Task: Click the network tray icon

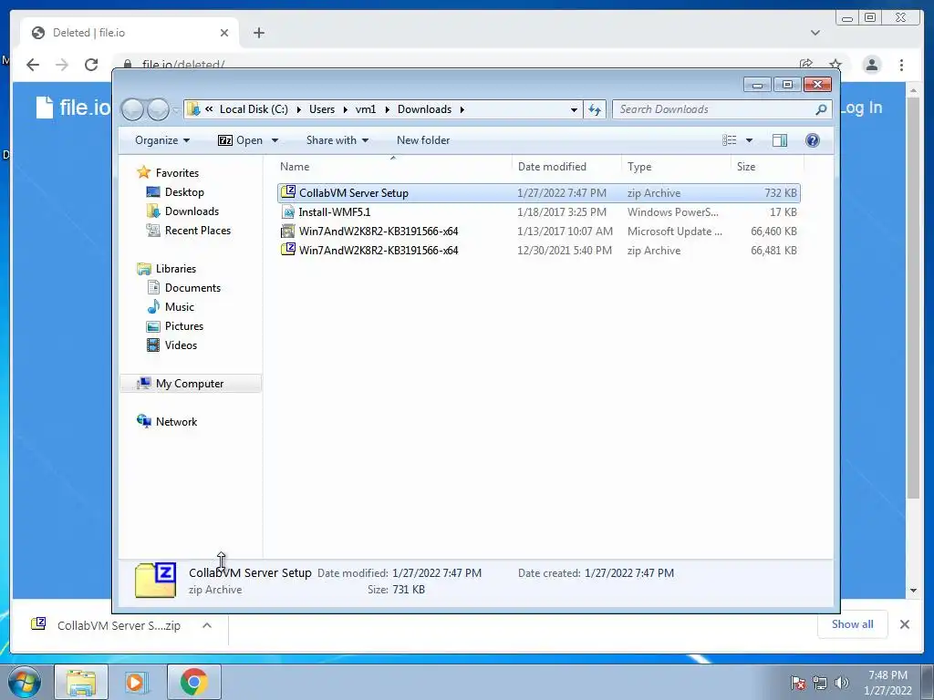Action: (x=820, y=683)
